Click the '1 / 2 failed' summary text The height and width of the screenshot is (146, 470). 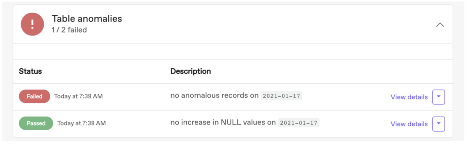[69, 30]
